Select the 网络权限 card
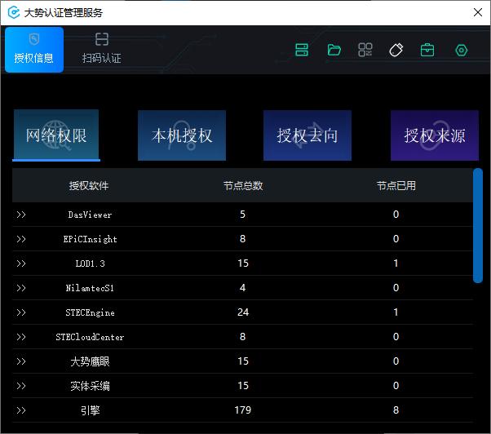 (56, 135)
